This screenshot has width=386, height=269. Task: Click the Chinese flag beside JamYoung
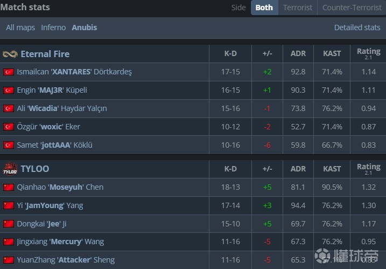tap(8, 205)
